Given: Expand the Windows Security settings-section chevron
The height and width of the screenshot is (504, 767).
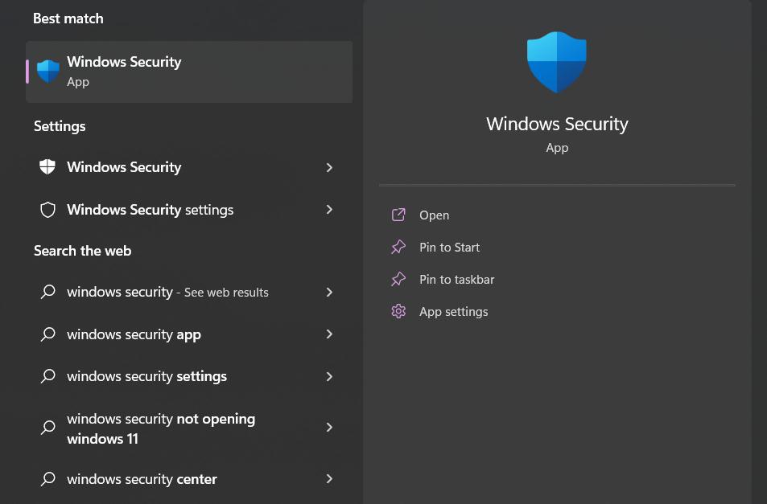Looking at the screenshot, I should (x=329, y=167).
